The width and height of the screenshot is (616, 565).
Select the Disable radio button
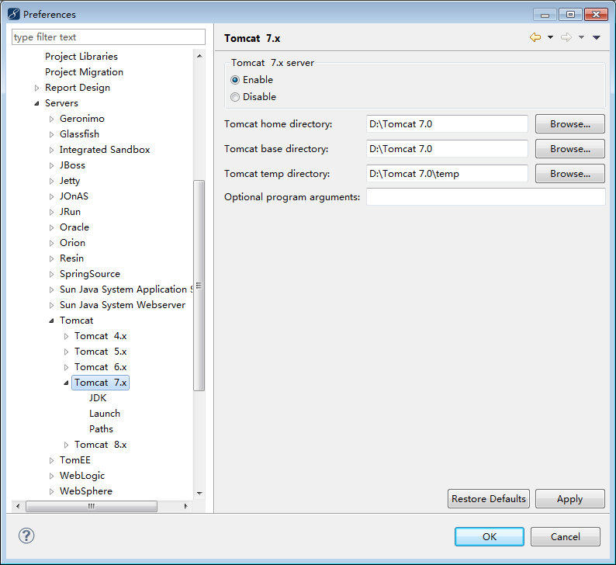coord(235,97)
